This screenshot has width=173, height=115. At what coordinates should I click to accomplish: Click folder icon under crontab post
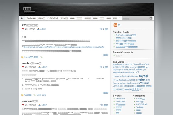point(22,95)
